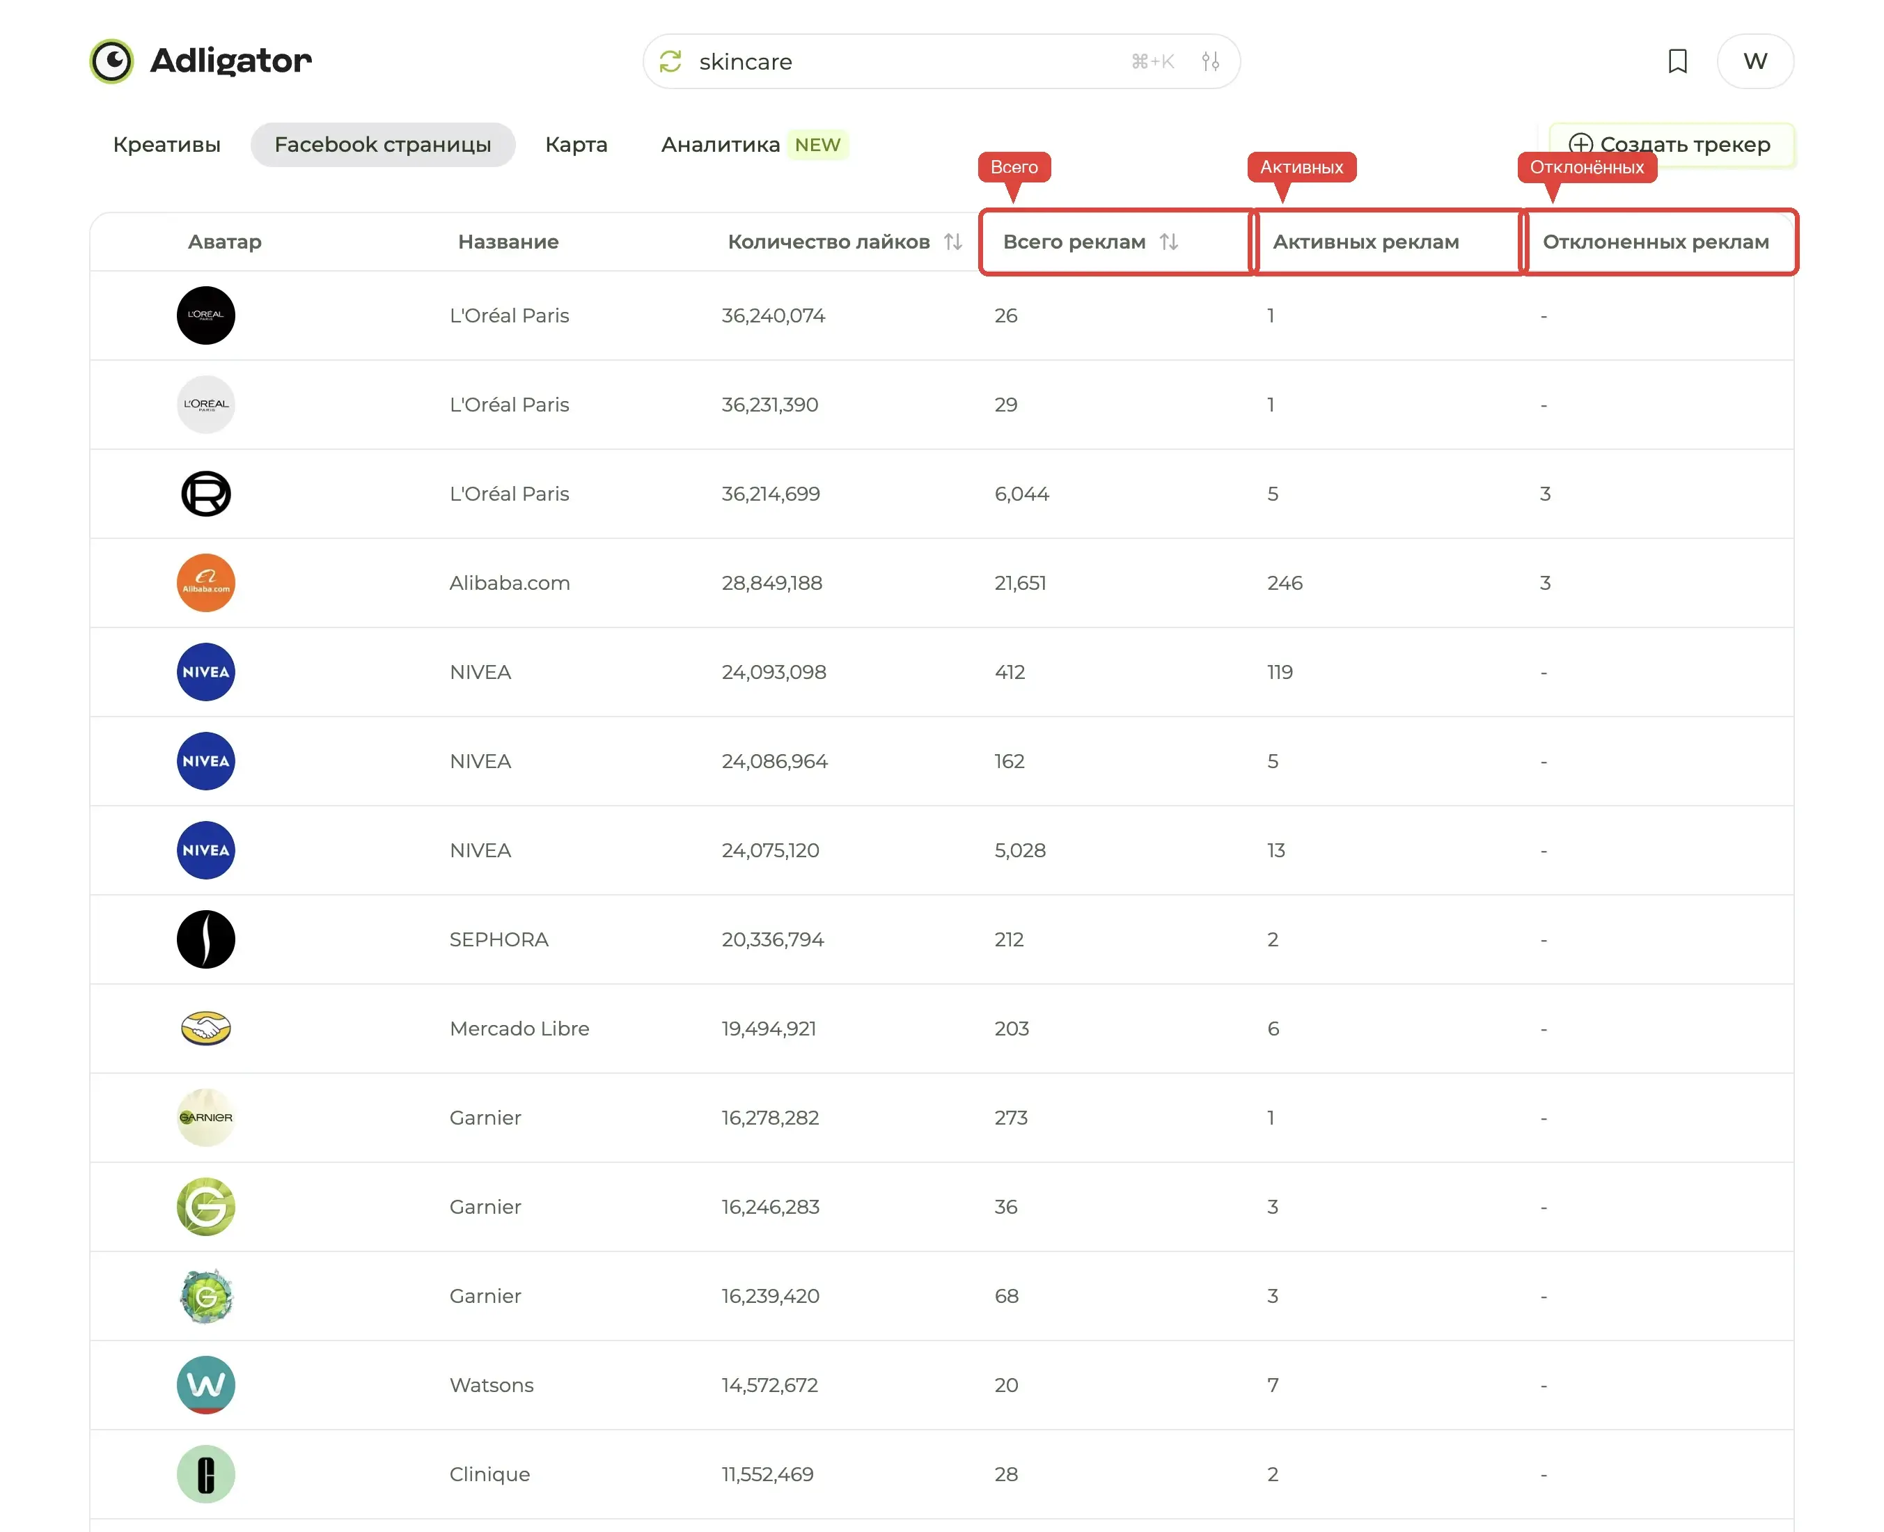Image resolution: width=1884 pixels, height=1532 pixels.
Task: Click the Отклоненных реклам column header
Action: point(1656,242)
